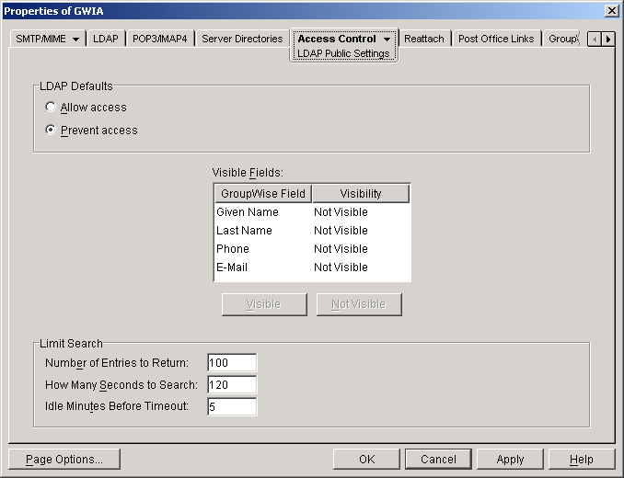The image size is (624, 478).
Task: Switch to the Post Office Links tab
Action: pyautogui.click(x=496, y=39)
